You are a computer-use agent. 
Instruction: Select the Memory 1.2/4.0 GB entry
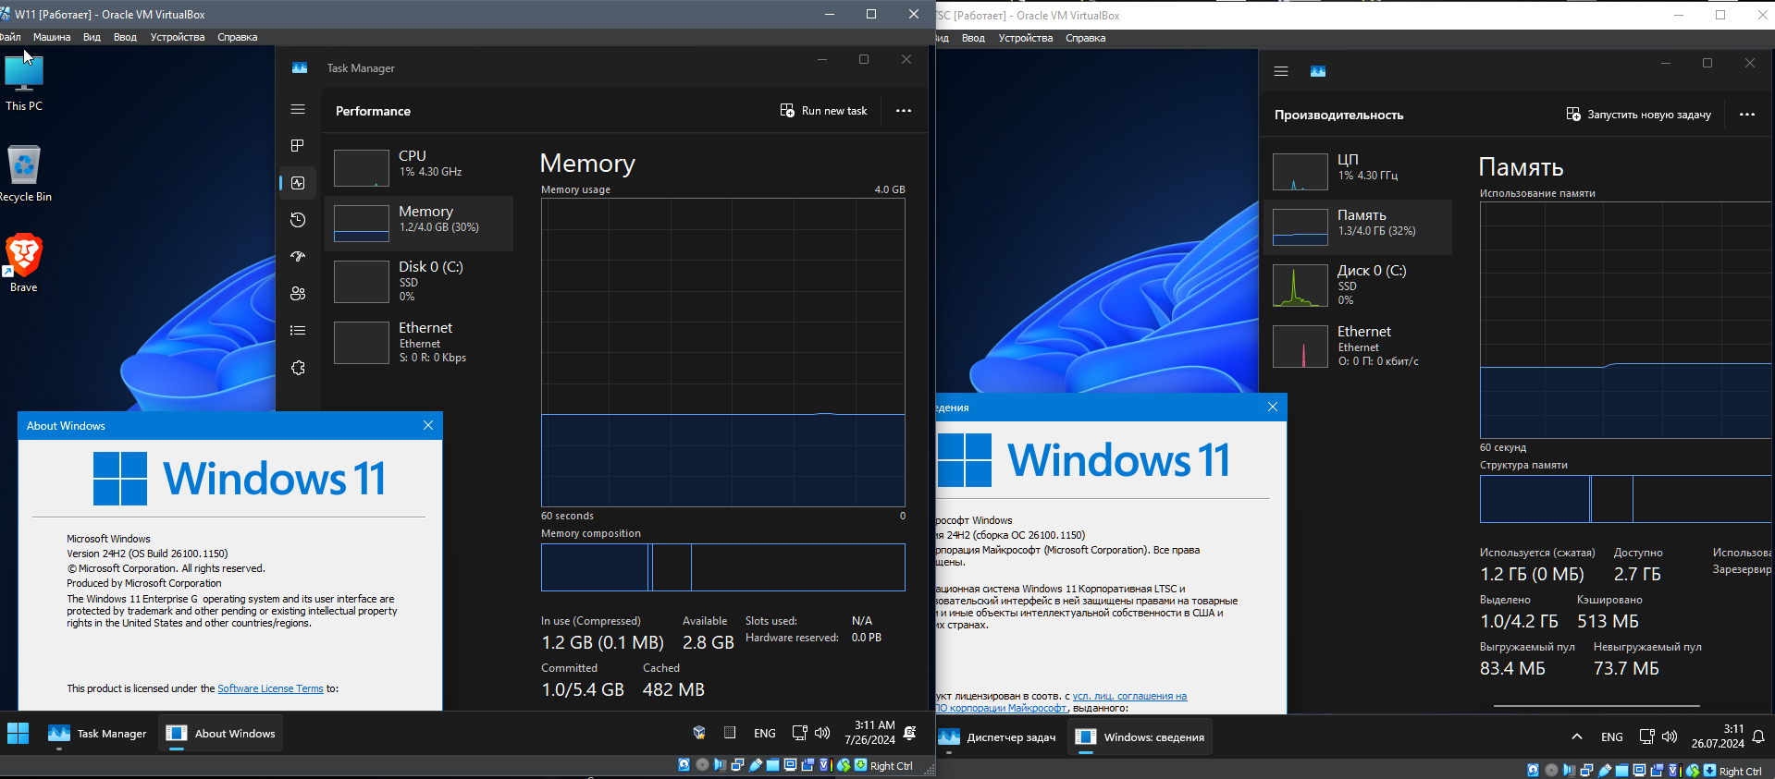(420, 223)
